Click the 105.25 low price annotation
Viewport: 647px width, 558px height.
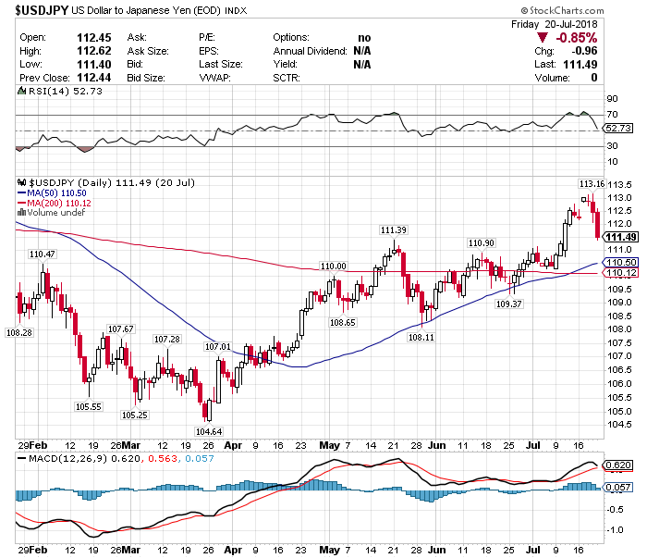[x=135, y=415]
